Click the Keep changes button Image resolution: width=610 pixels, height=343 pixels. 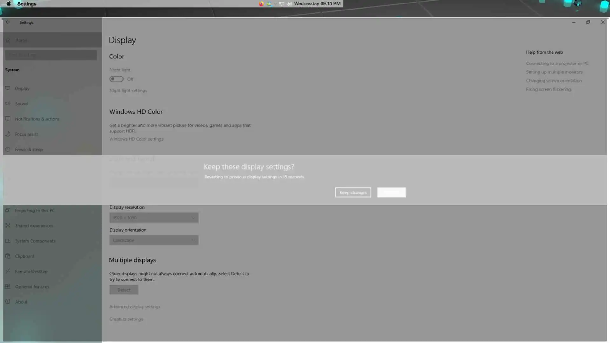tap(353, 192)
